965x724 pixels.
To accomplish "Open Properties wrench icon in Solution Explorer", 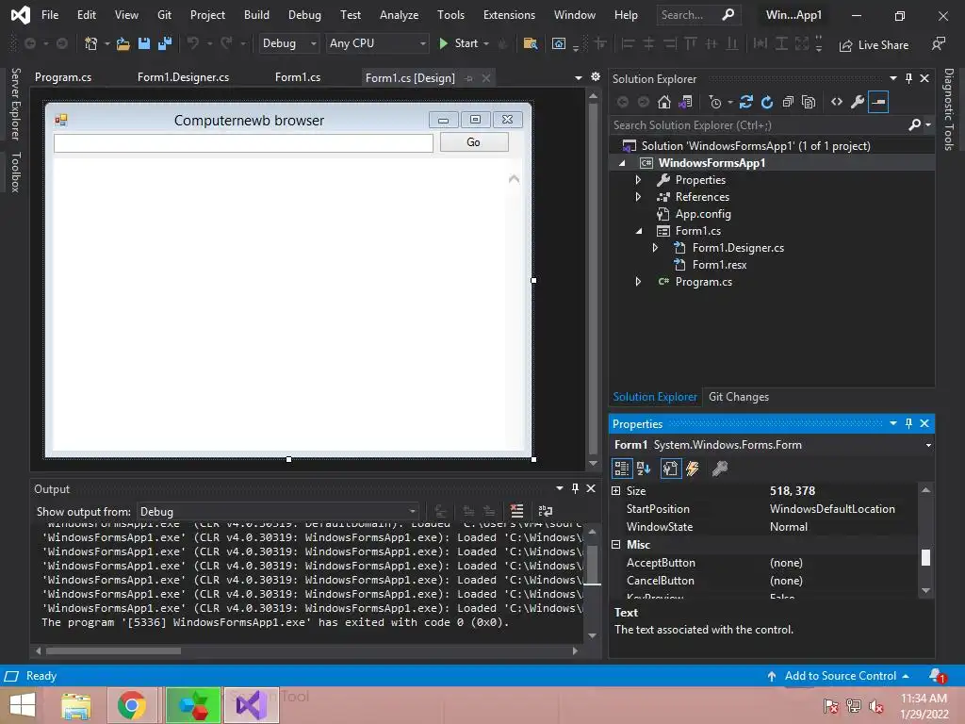I will pyautogui.click(x=858, y=102).
